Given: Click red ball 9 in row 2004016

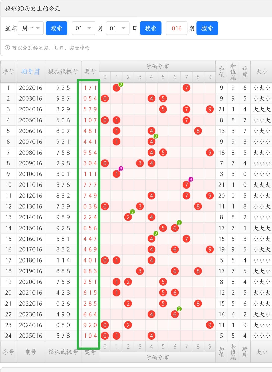Looking at the screenshot, I should coord(210,109).
